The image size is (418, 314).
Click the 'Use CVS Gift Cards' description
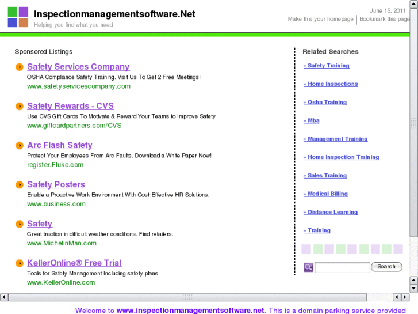point(121,116)
